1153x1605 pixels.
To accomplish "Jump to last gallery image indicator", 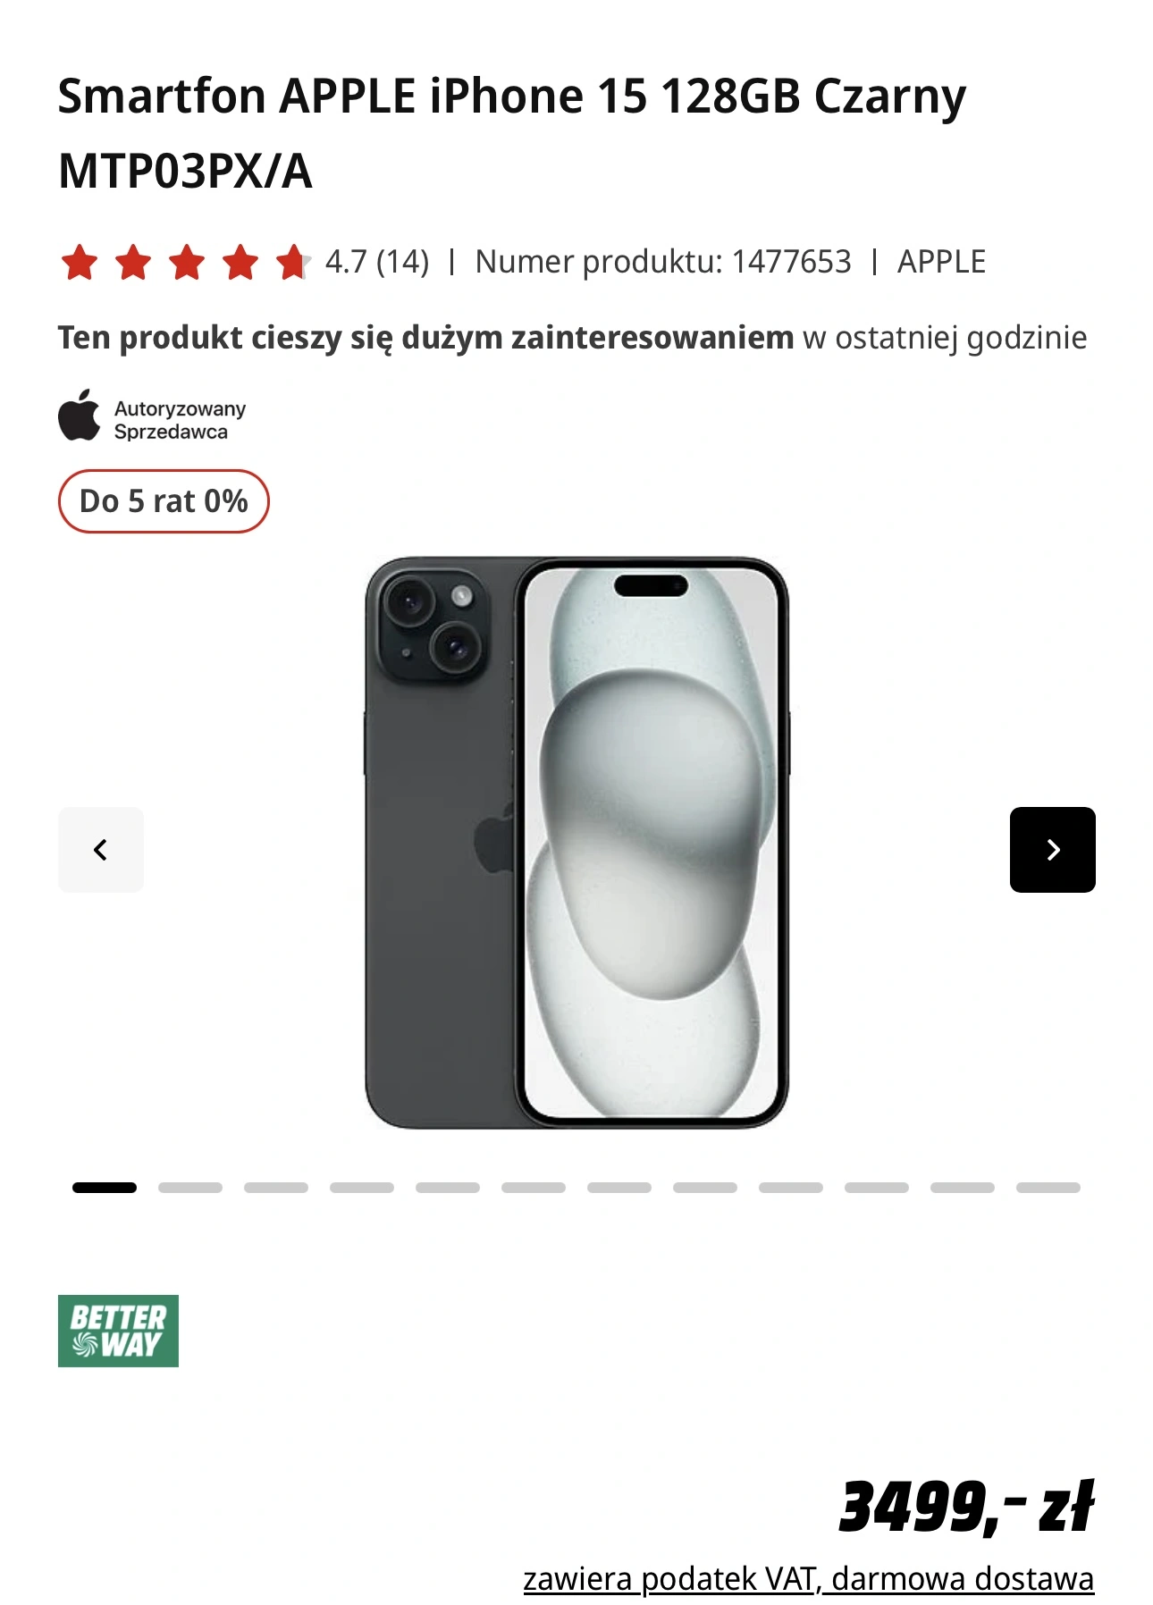I will 1048,1188.
